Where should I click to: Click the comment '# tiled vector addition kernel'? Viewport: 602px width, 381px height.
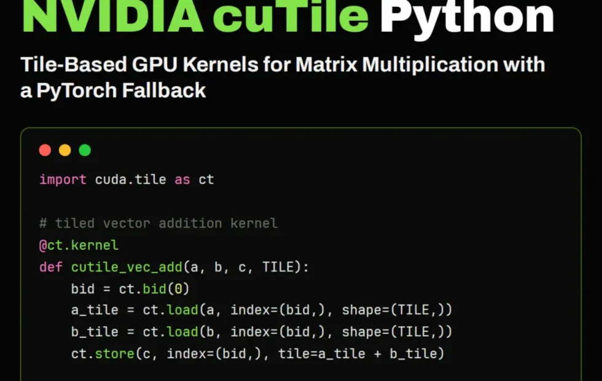(158, 223)
